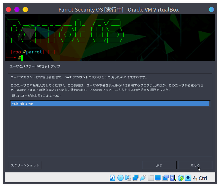The width and height of the screenshot is (220, 187).
Task: Focus the full name field containing Yukihira Me
Action: point(110,104)
